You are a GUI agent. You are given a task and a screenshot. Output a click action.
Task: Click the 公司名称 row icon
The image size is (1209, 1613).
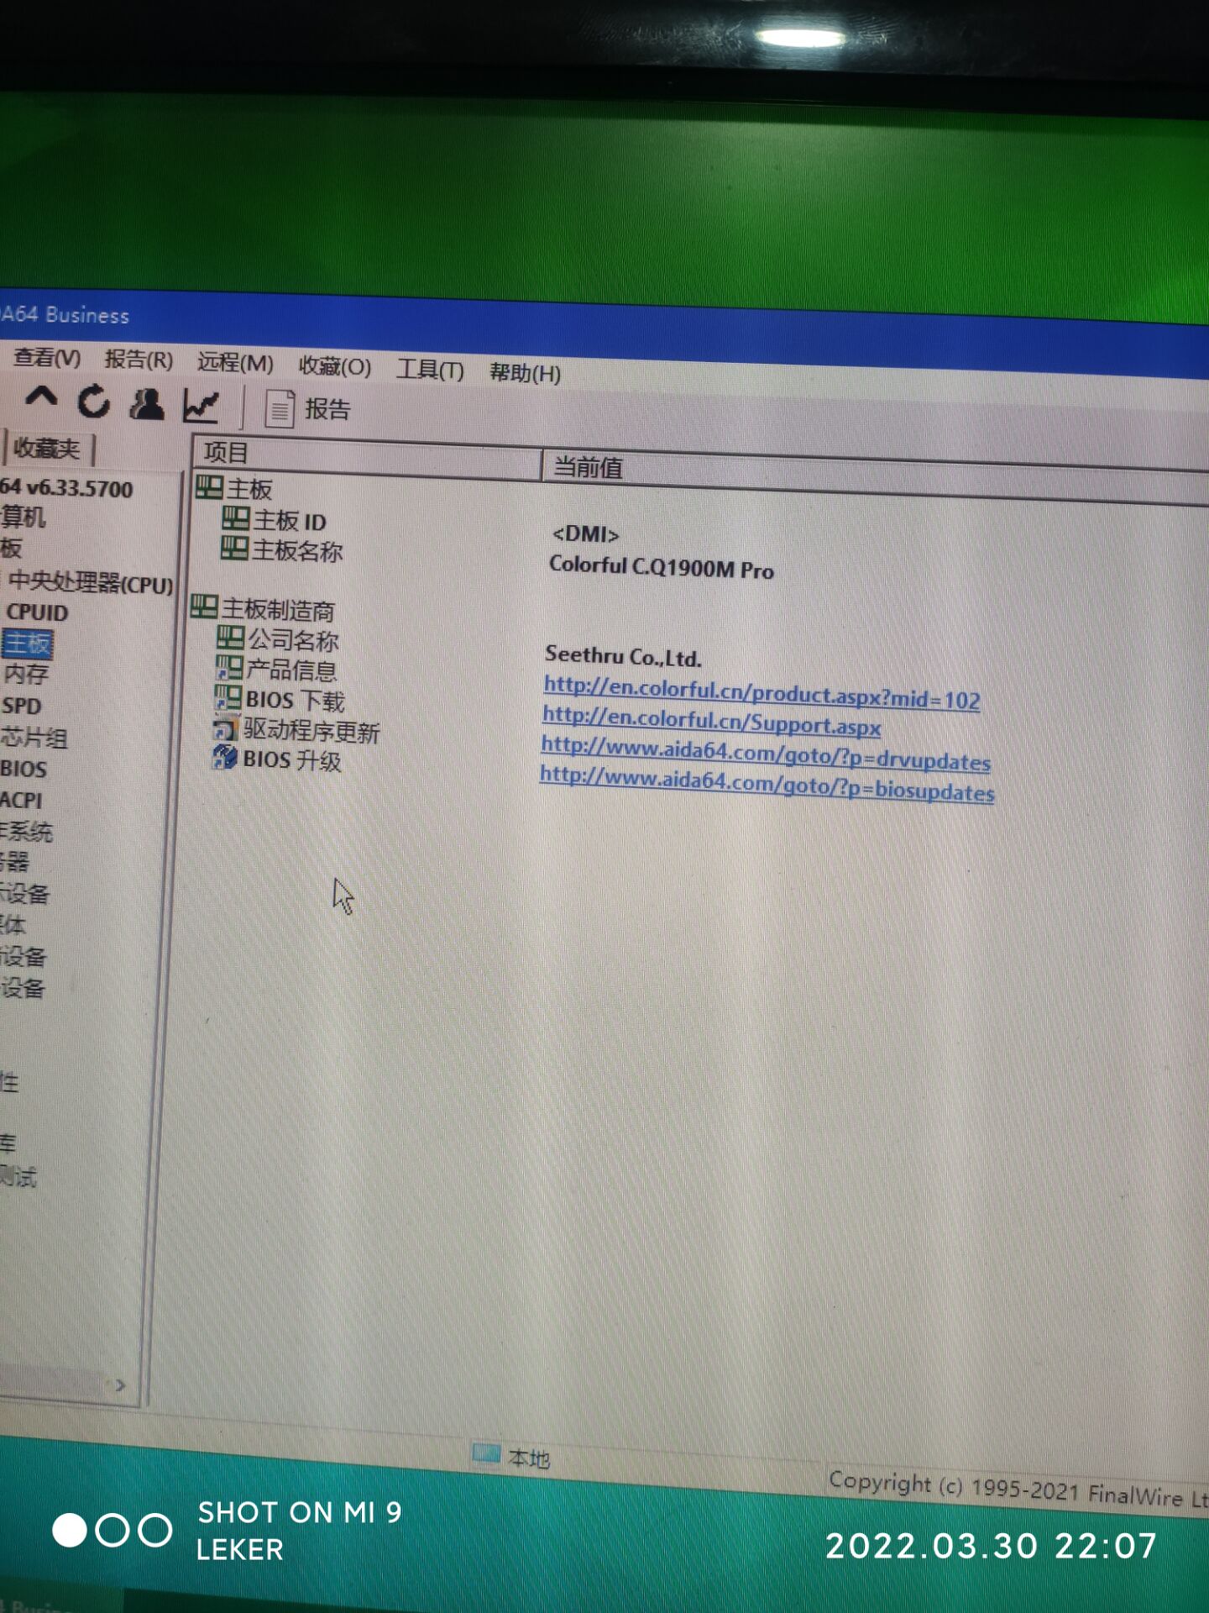231,638
